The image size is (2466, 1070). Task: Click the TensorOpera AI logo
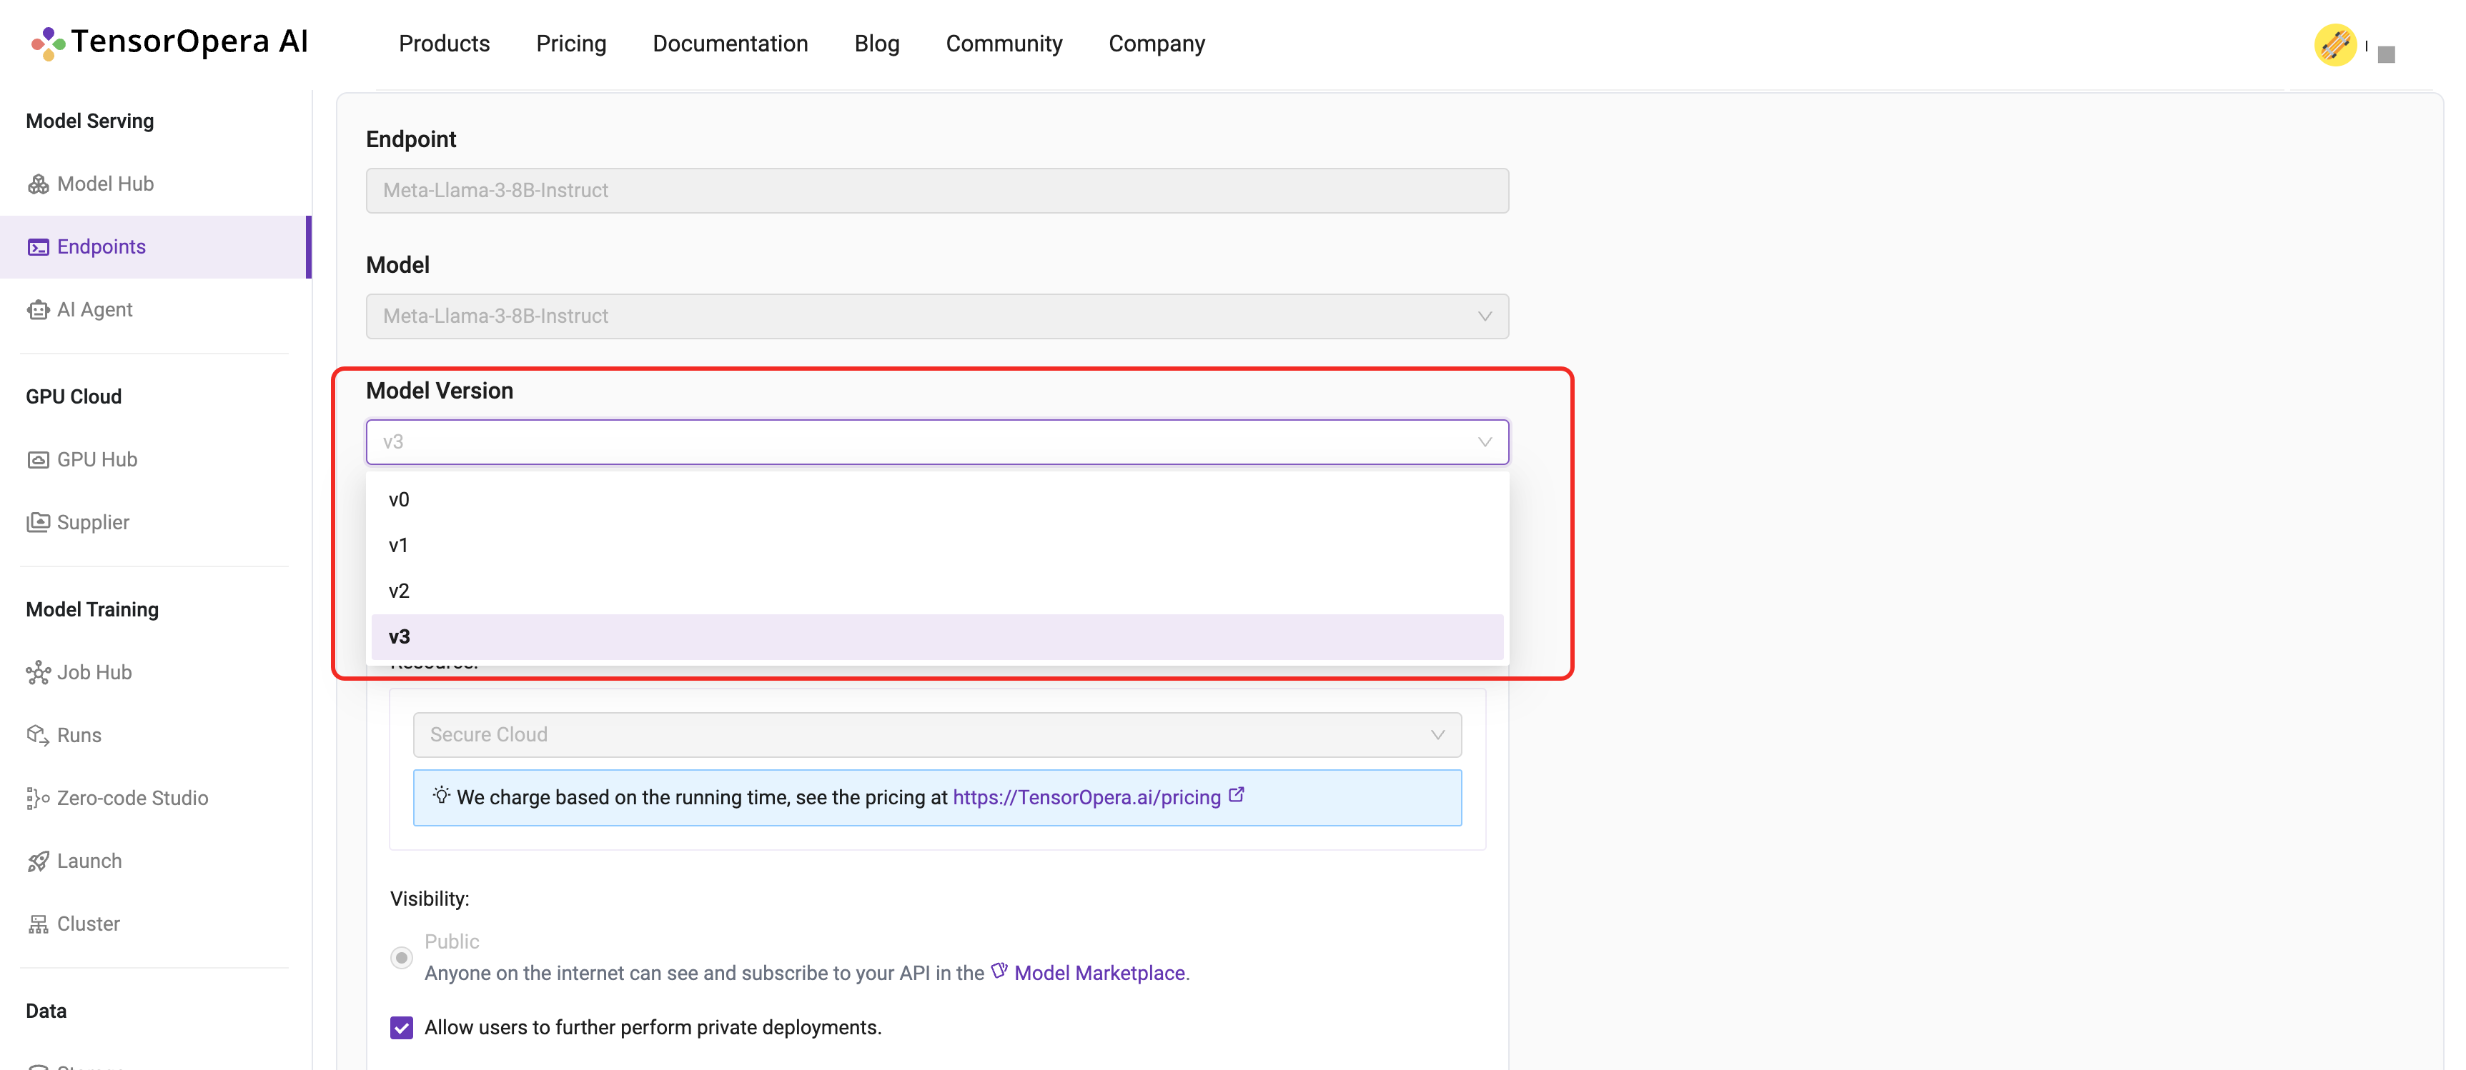[x=169, y=42]
